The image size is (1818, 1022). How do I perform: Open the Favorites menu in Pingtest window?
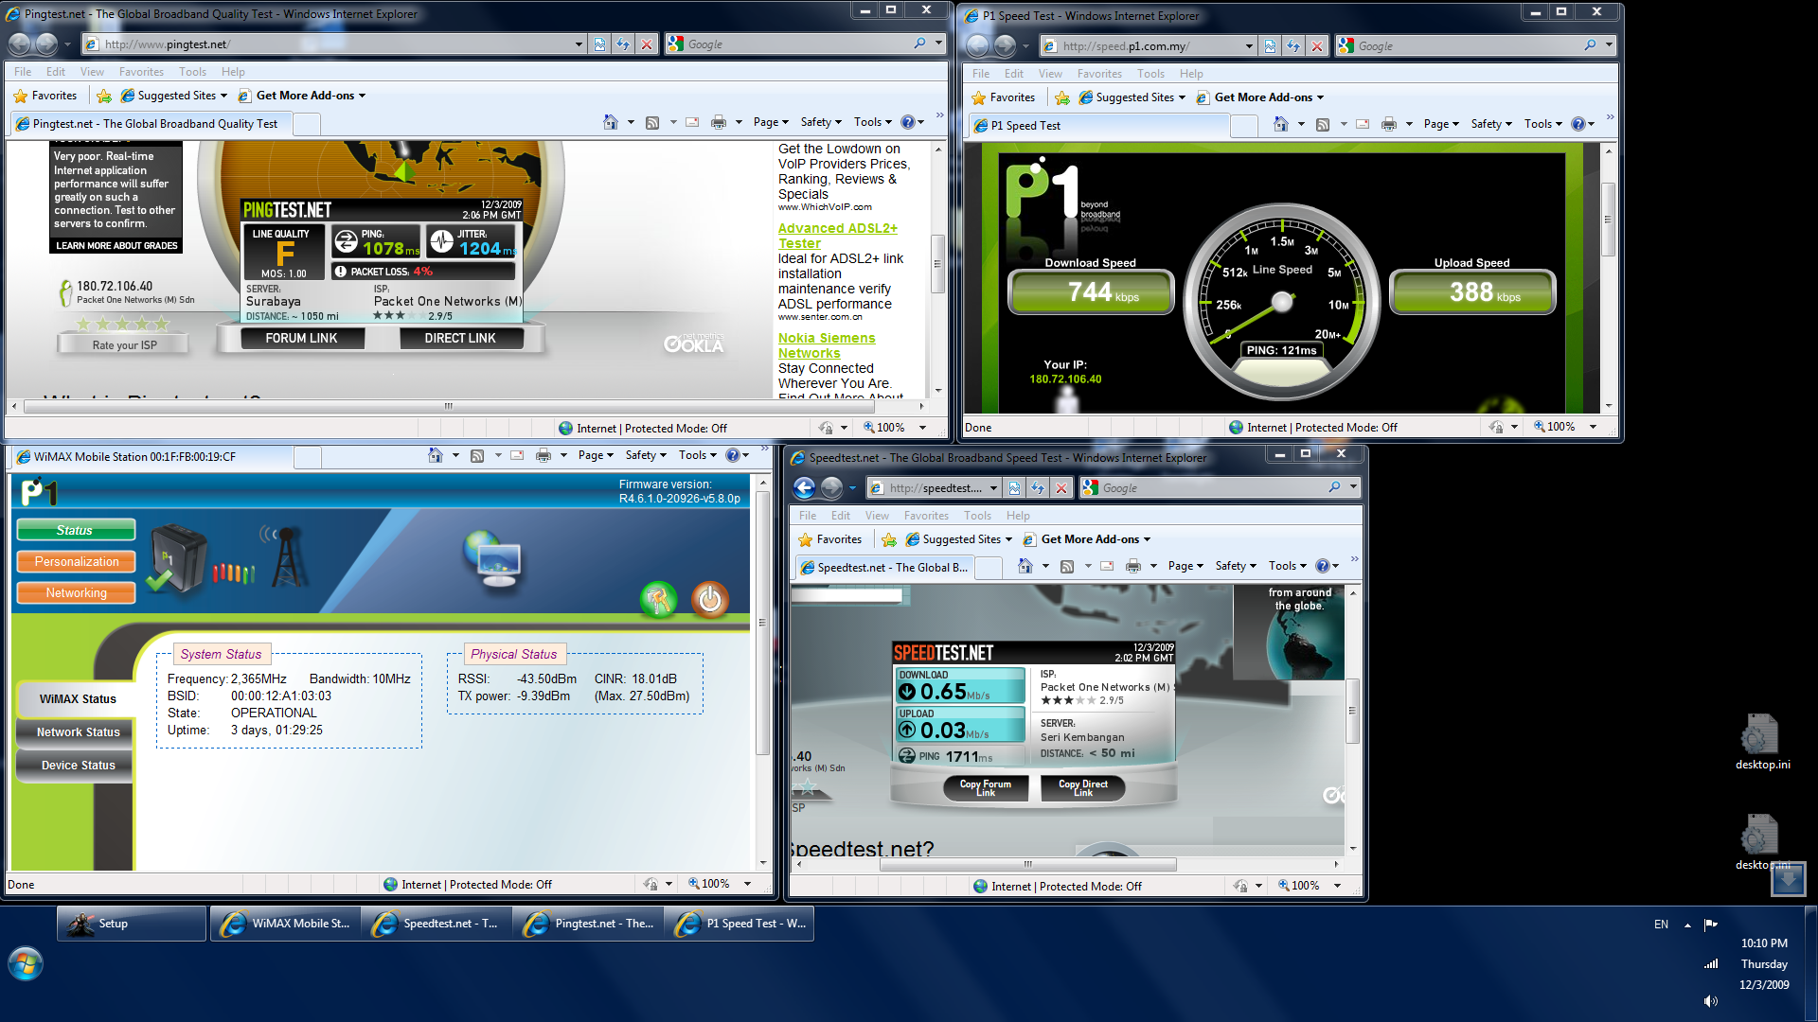click(x=140, y=72)
